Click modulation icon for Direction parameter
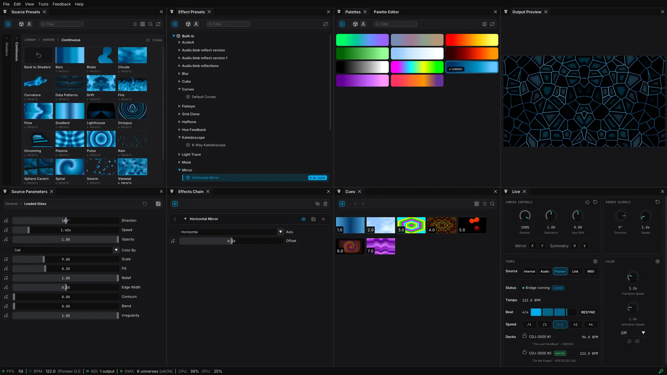The height and width of the screenshot is (375, 667). [x=6, y=221]
